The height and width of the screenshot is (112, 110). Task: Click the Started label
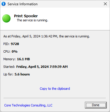coord(9,67)
